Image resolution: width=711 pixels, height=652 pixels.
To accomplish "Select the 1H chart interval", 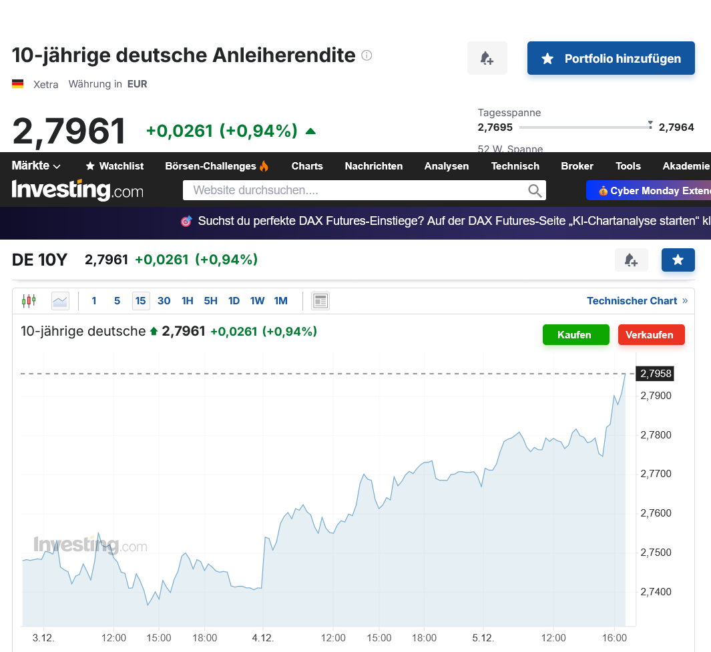I will point(188,301).
